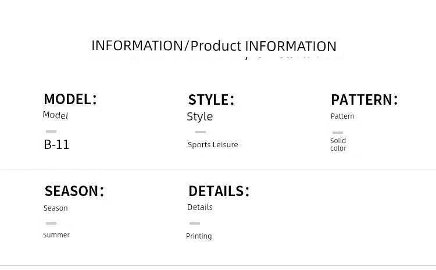Screen dimensions: 436x270
Task: Click the bold "STYLE:" heading
Action: pyautogui.click(x=211, y=100)
